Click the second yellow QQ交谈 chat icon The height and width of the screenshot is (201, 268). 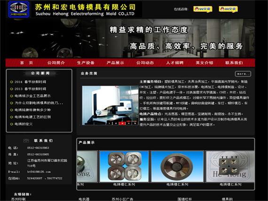[x=228, y=9]
